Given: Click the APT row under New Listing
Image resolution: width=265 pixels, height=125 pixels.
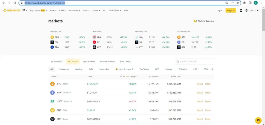Looking at the screenshot, I should click(x=110, y=47).
